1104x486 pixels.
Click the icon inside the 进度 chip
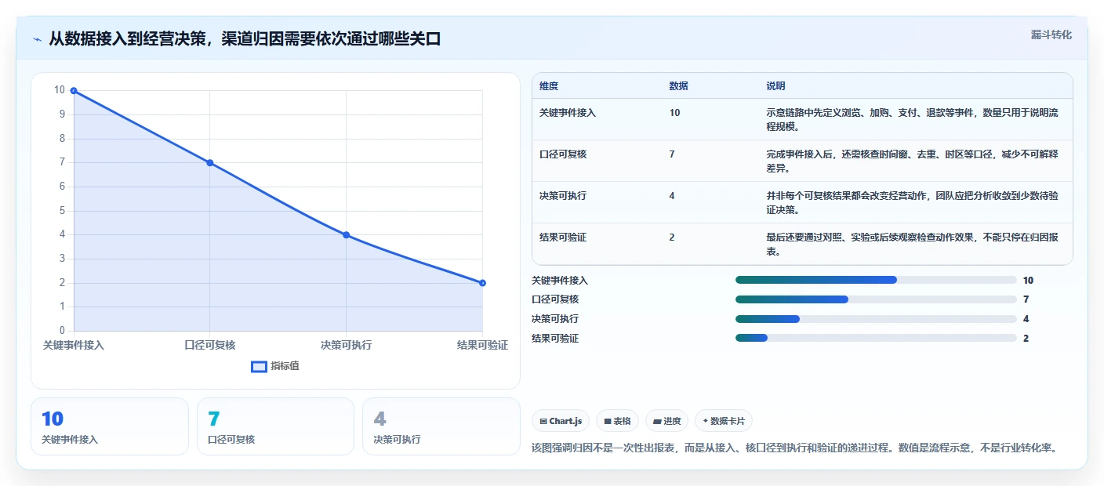tap(657, 421)
